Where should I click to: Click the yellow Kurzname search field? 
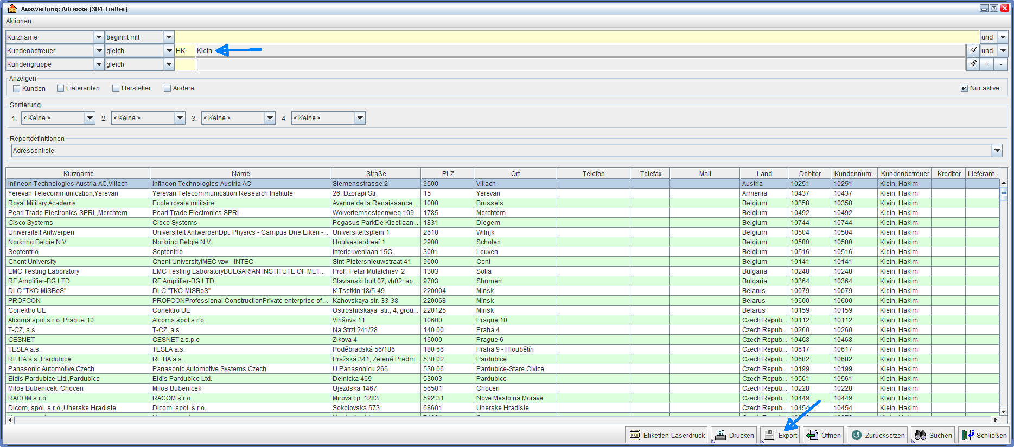[576, 37]
